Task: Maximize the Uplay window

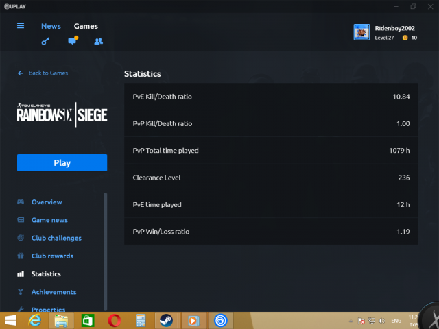Action: 413,6
